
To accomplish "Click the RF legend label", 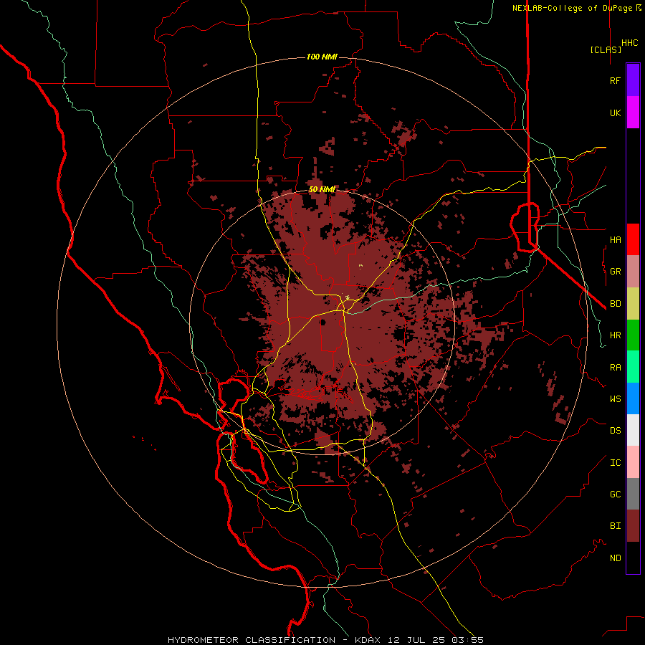I will 615,80.
